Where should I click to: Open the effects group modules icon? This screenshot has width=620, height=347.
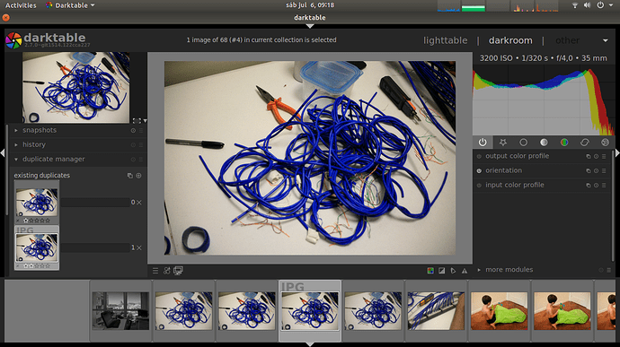pyautogui.click(x=605, y=142)
